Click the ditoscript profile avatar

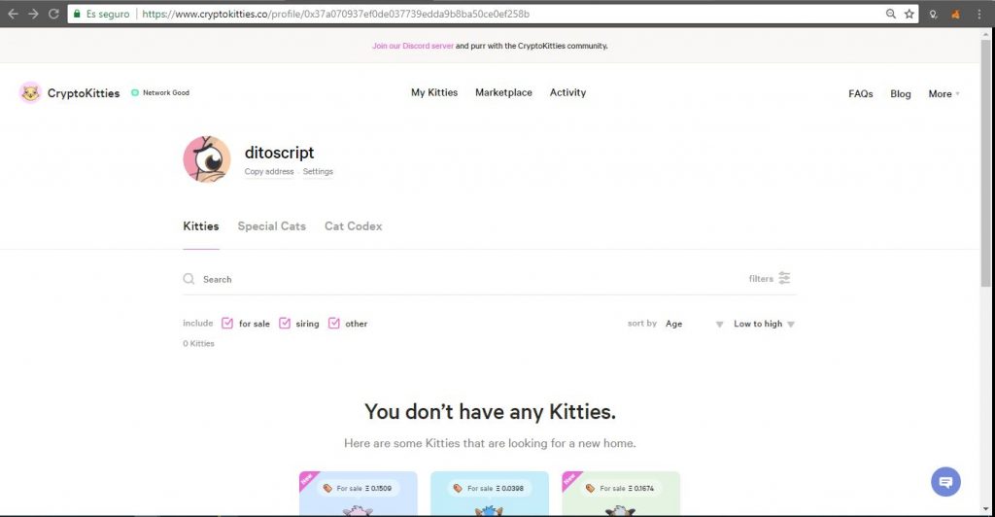pyautogui.click(x=207, y=158)
